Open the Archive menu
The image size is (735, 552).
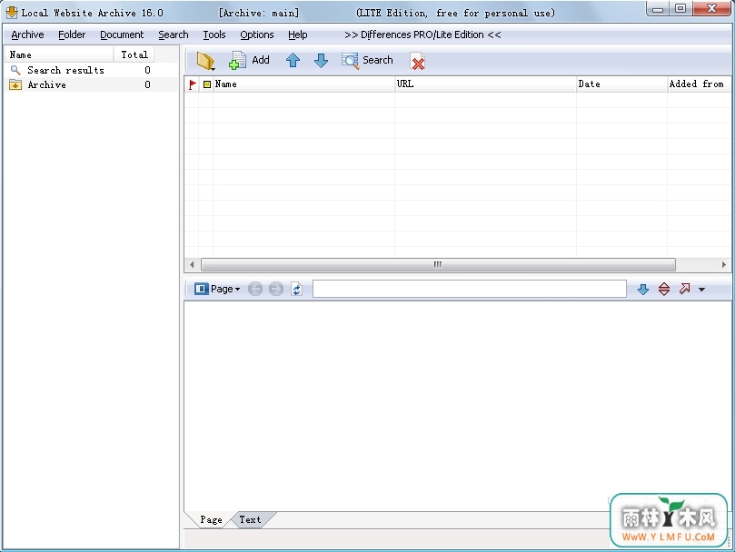[x=27, y=34]
